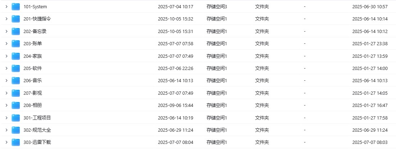The height and width of the screenshot is (150, 396).
Task: Click the 301-工程项目 folder icon
Action: pos(15,118)
